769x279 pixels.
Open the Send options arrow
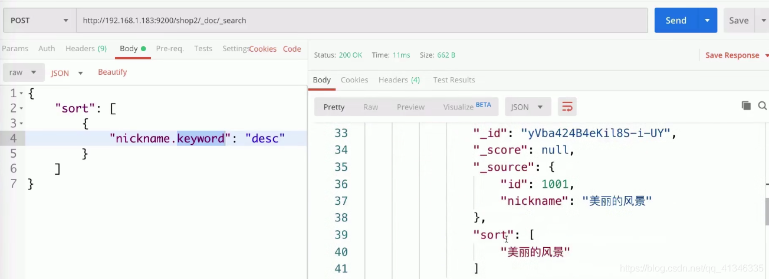707,20
